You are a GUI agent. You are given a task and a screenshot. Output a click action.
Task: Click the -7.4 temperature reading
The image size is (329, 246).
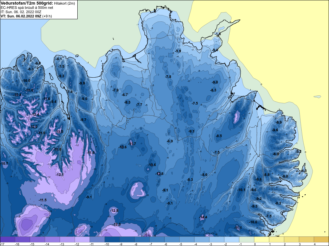pos(69,92)
